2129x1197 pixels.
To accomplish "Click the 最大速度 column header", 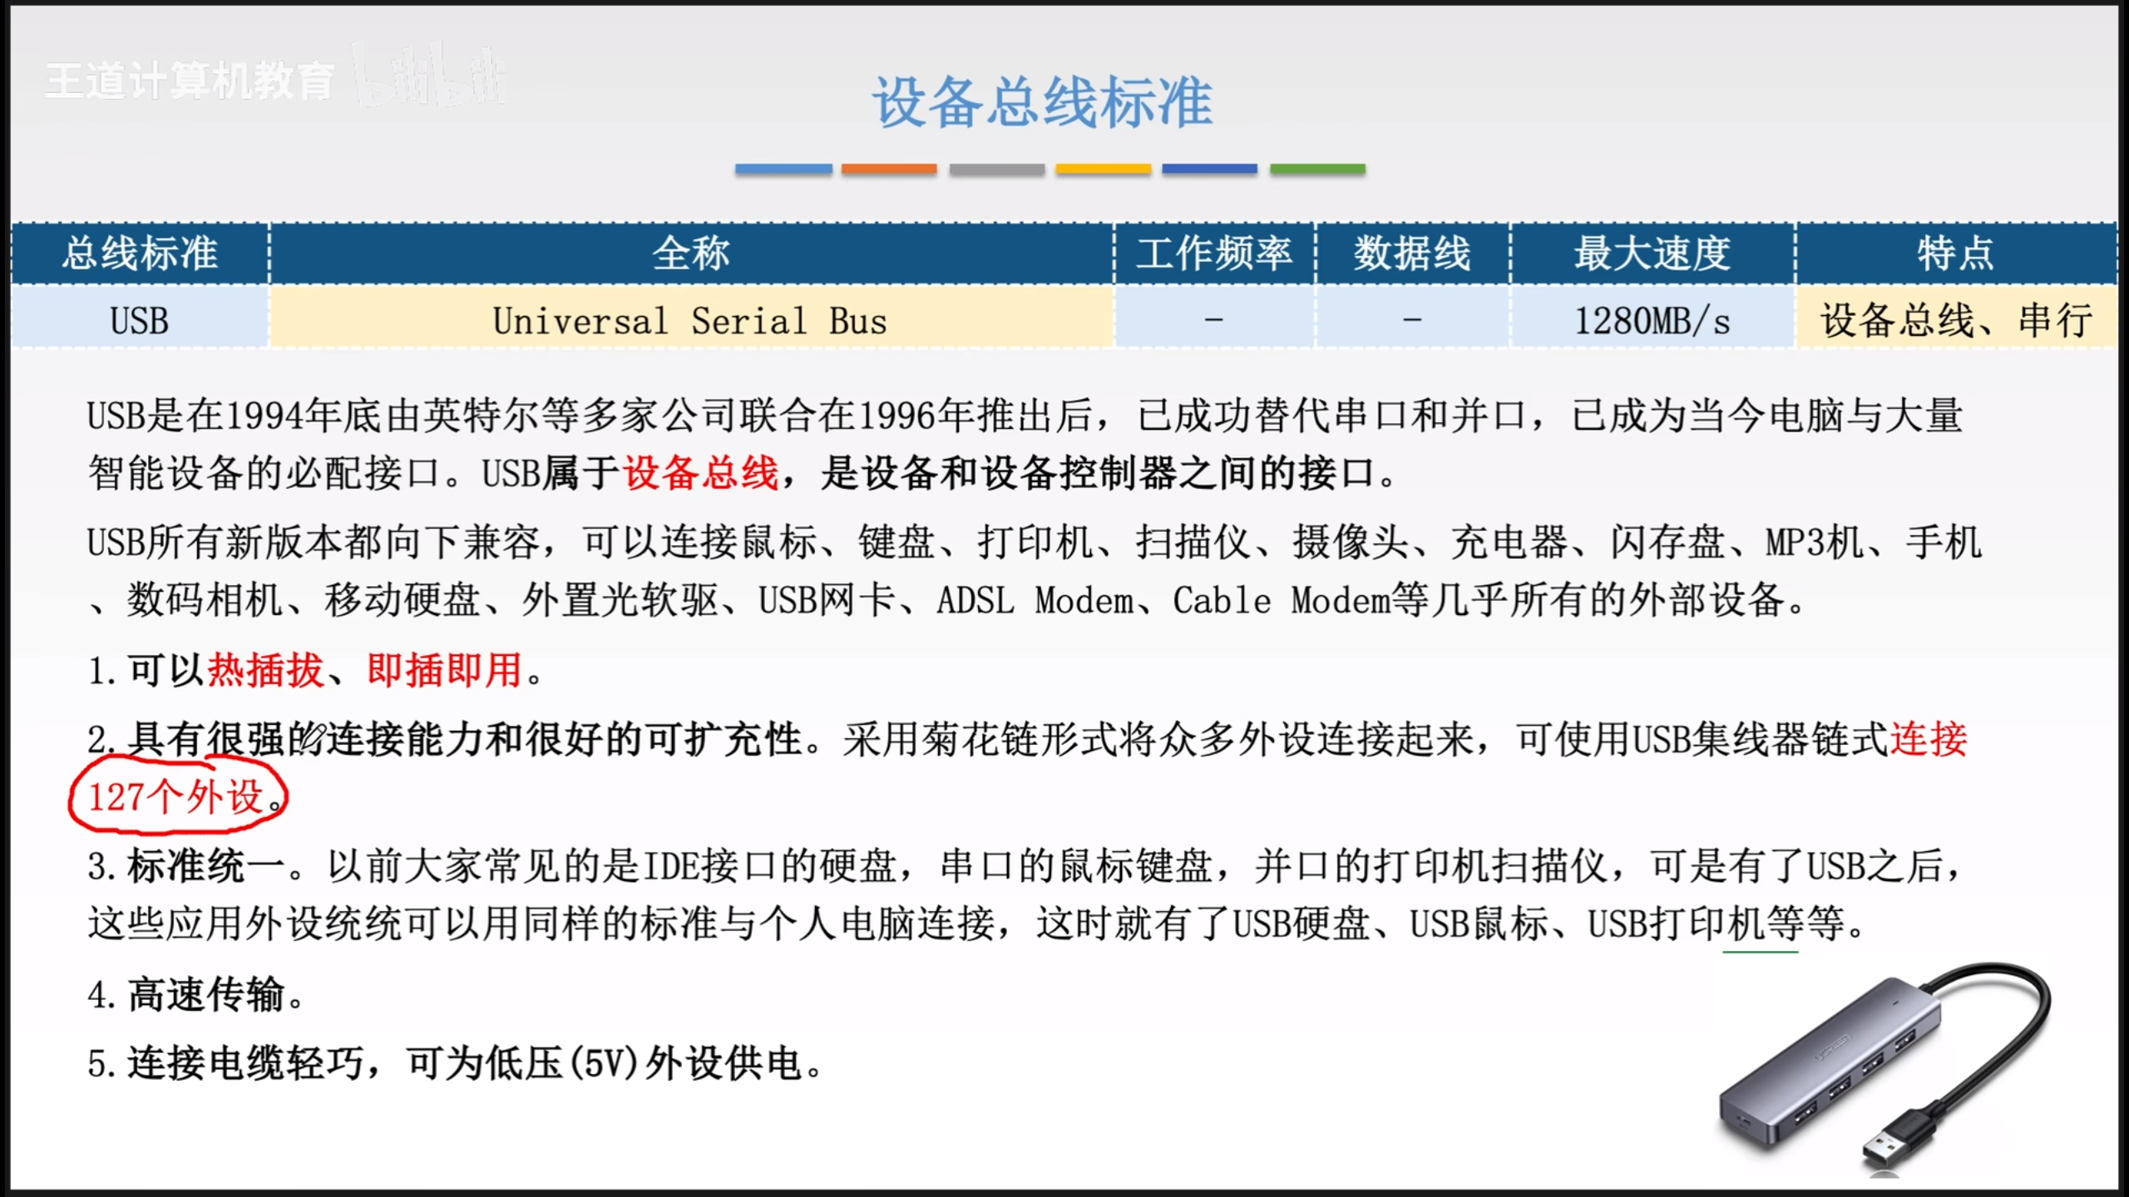I will 1652,253.
